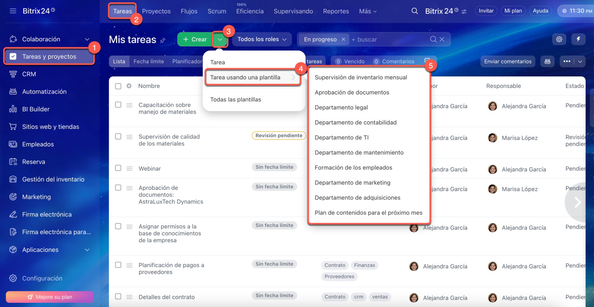Open CRM in the left sidebar
The height and width of the screenshot is (307, 594).
pyautogui.click(x=29, y=74)
